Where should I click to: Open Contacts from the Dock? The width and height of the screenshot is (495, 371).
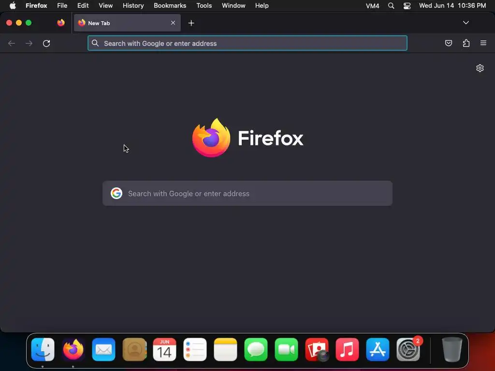coord(134,350)
